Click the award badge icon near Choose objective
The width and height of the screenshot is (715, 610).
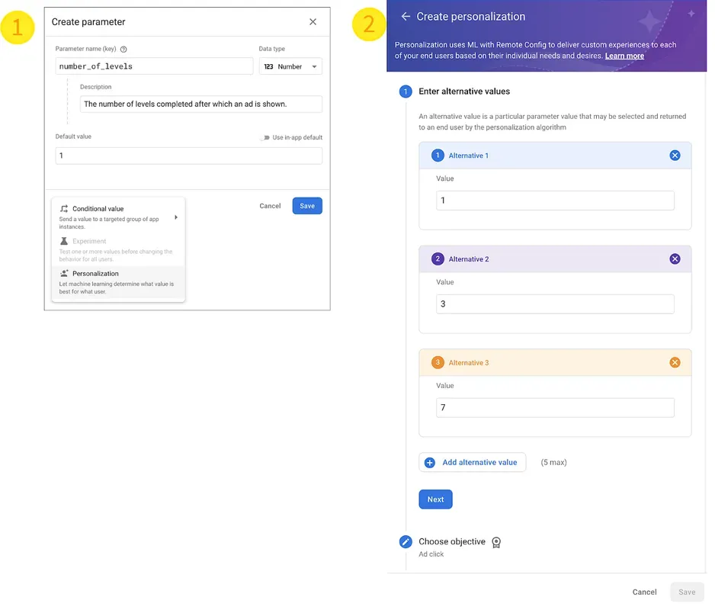pyautogui.click(x=496, y=542)
